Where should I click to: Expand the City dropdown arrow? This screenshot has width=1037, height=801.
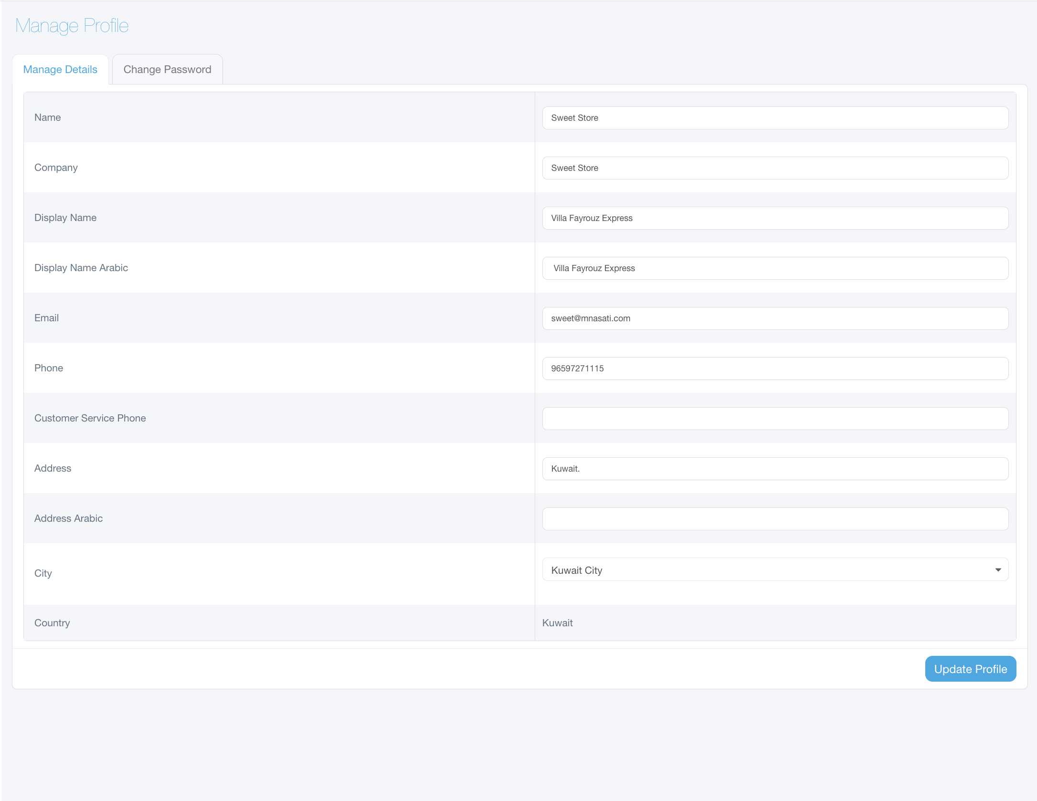pyautogui.click(x=998, y=569)
